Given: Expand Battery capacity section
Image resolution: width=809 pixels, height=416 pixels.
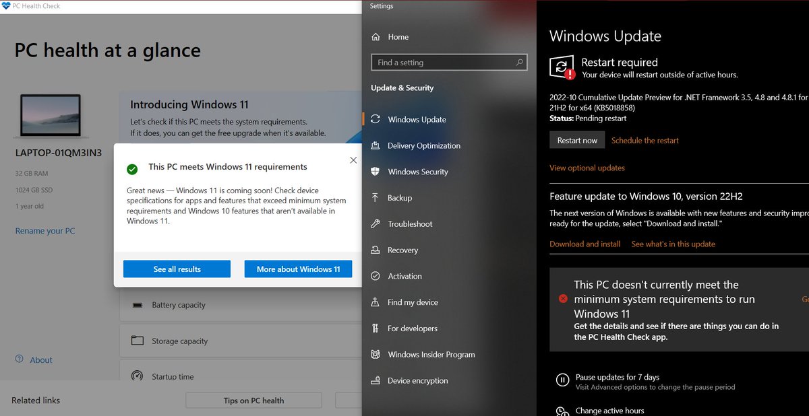Looking at the screenshot, I should [241, 305].
